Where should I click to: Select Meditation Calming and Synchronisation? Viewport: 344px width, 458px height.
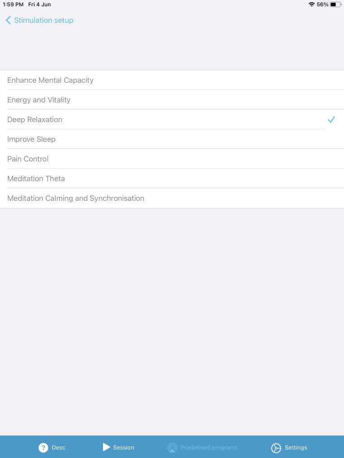[x=76, y=198]
